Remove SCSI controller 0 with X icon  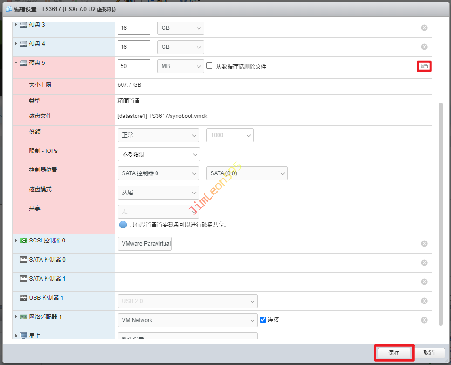pyautogui.click(x=424, y=244)
